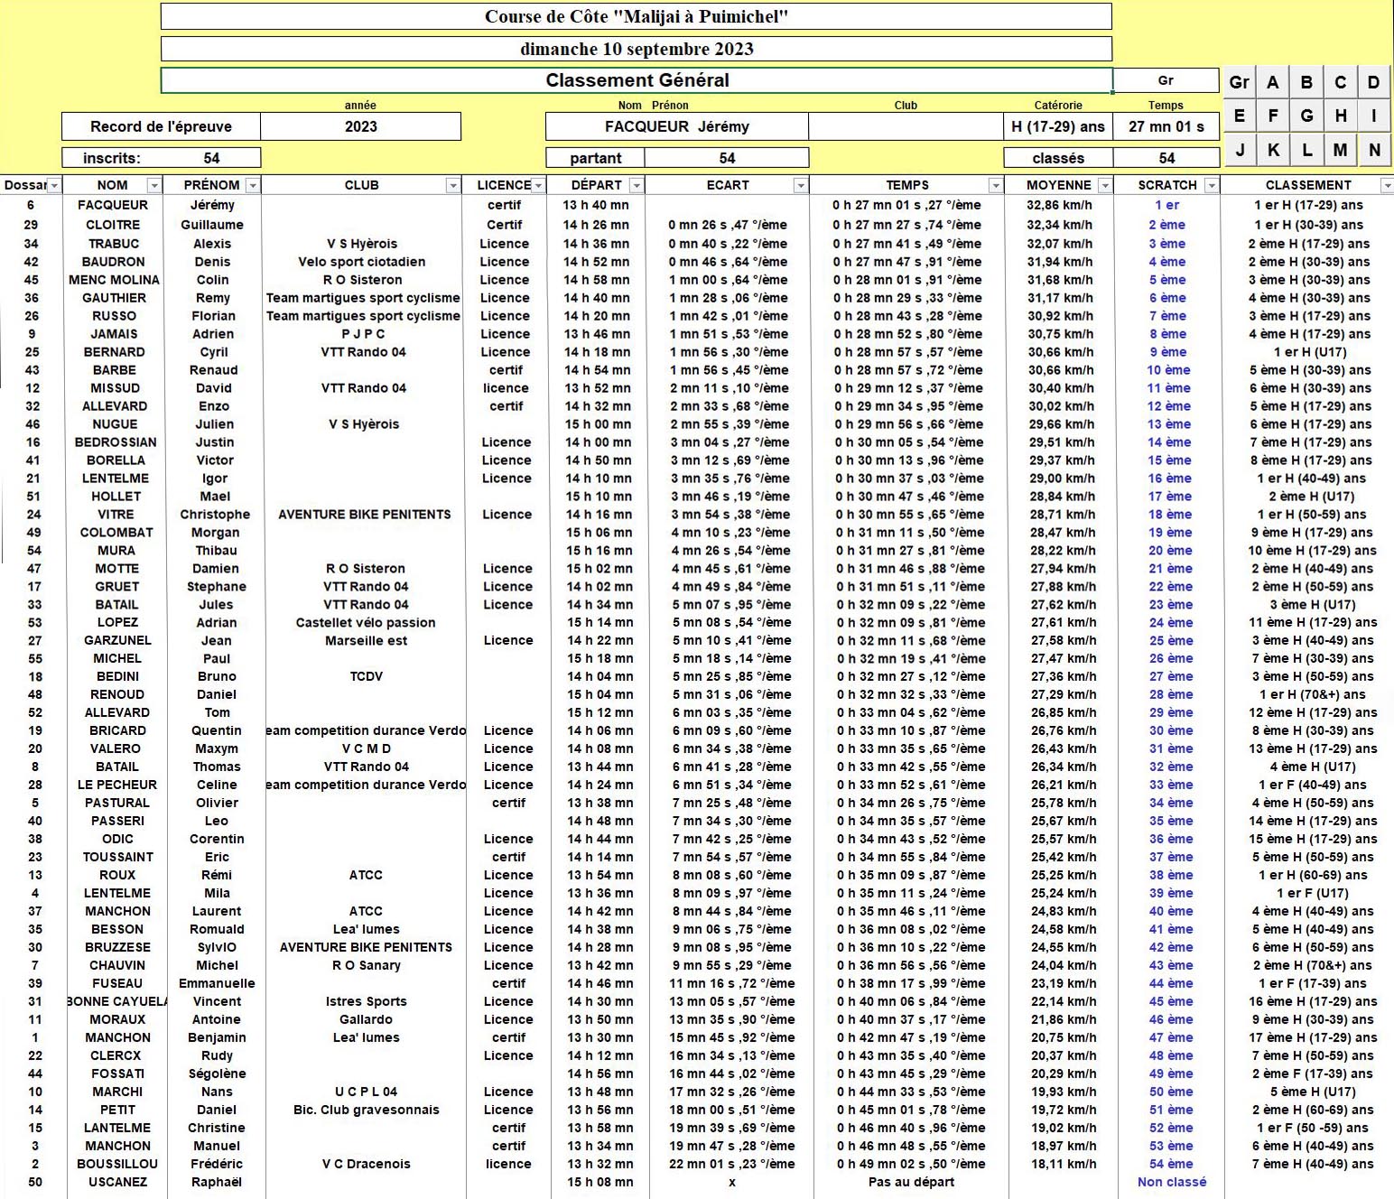Select the BEDROSSIAN name cell
The image size is (1394, 1199).
[x=116, y=442]
